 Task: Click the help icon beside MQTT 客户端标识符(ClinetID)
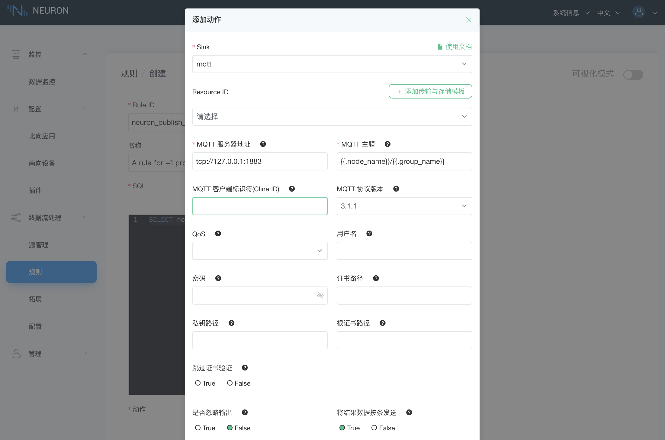292,189
